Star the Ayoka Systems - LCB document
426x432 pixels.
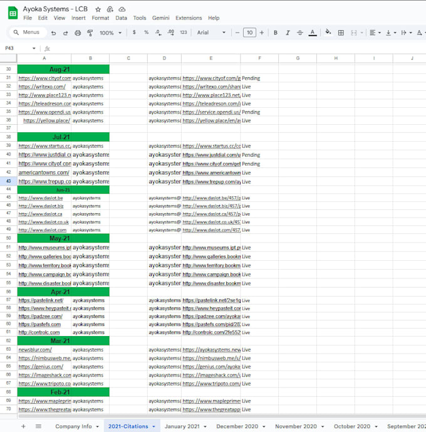[x=98, y=9]
